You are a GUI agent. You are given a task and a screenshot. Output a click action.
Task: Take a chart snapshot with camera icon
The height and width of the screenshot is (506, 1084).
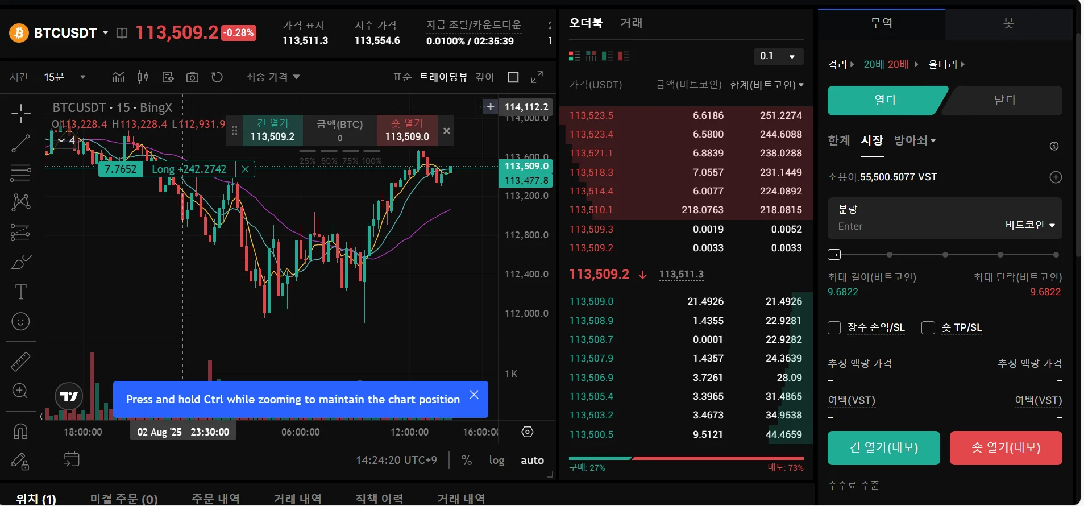[x=192, y=77]
